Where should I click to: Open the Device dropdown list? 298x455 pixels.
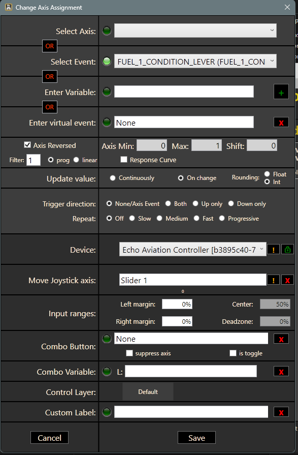click(193, 250)
